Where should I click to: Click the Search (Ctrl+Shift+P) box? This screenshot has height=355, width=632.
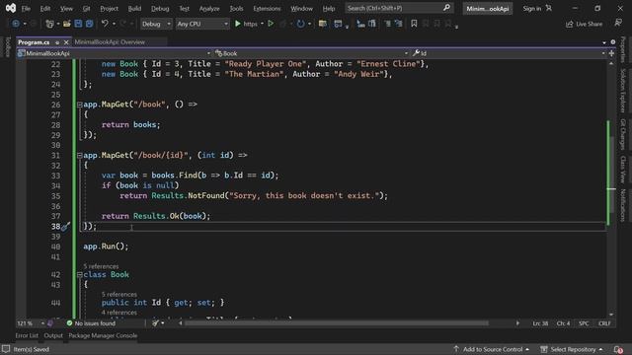[x=399, y=8]
